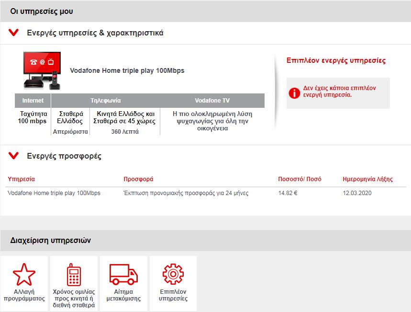Click the Διαχείριση υπηρεσιών header
The height and width of the screenshot is (312, 411).
tap(51, 240)
